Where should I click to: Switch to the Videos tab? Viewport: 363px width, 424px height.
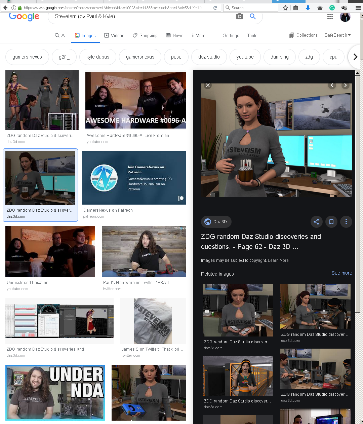click(114, 35)
